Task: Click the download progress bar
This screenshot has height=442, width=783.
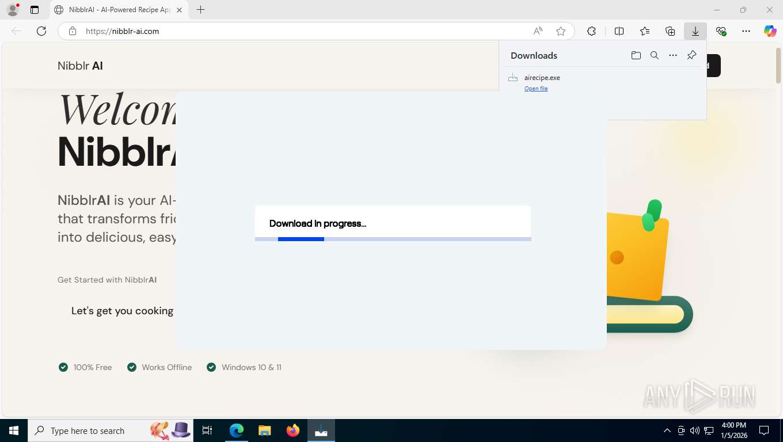Action: (393, 239)
